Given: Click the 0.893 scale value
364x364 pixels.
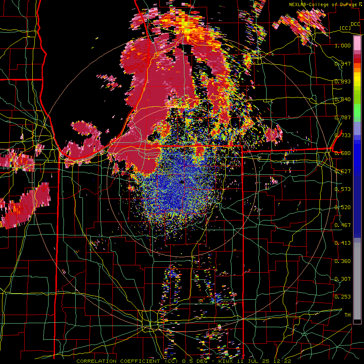Looking at the screenshot, I should point(343,81).
